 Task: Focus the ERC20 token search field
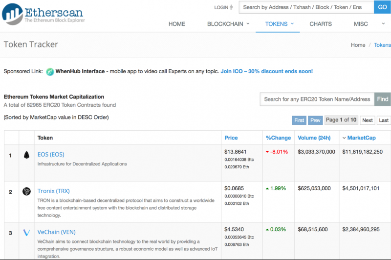[317, 100]
